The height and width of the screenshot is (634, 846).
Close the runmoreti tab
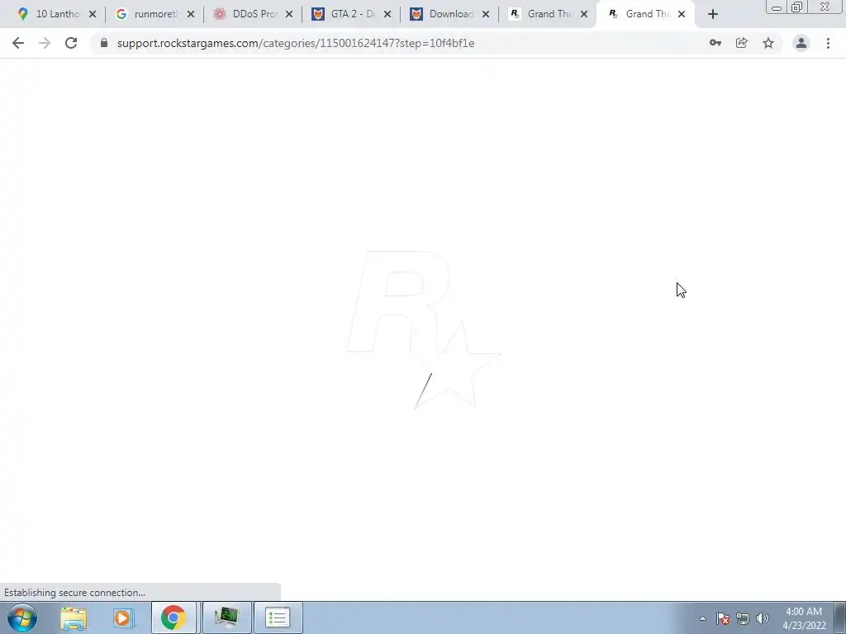[191, 14]
